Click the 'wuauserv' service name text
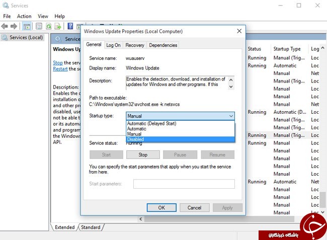The image size is (327, 240). click(x=135, y=58)
